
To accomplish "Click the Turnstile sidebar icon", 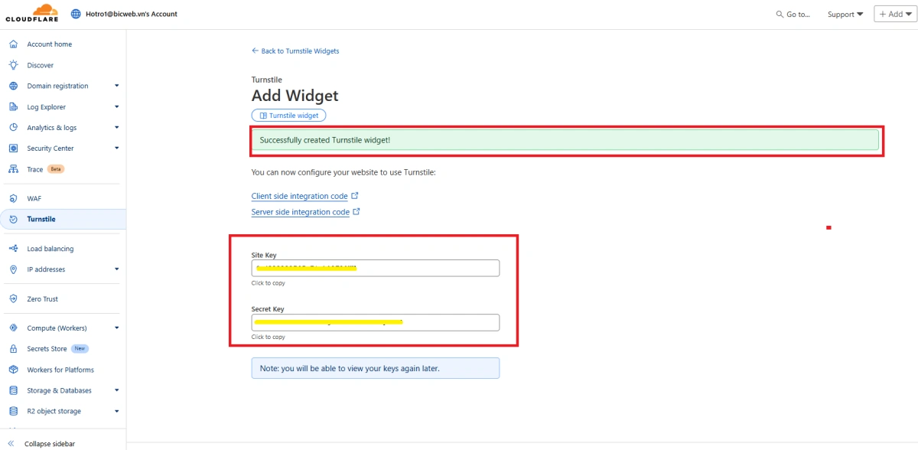I will [13, 219].
